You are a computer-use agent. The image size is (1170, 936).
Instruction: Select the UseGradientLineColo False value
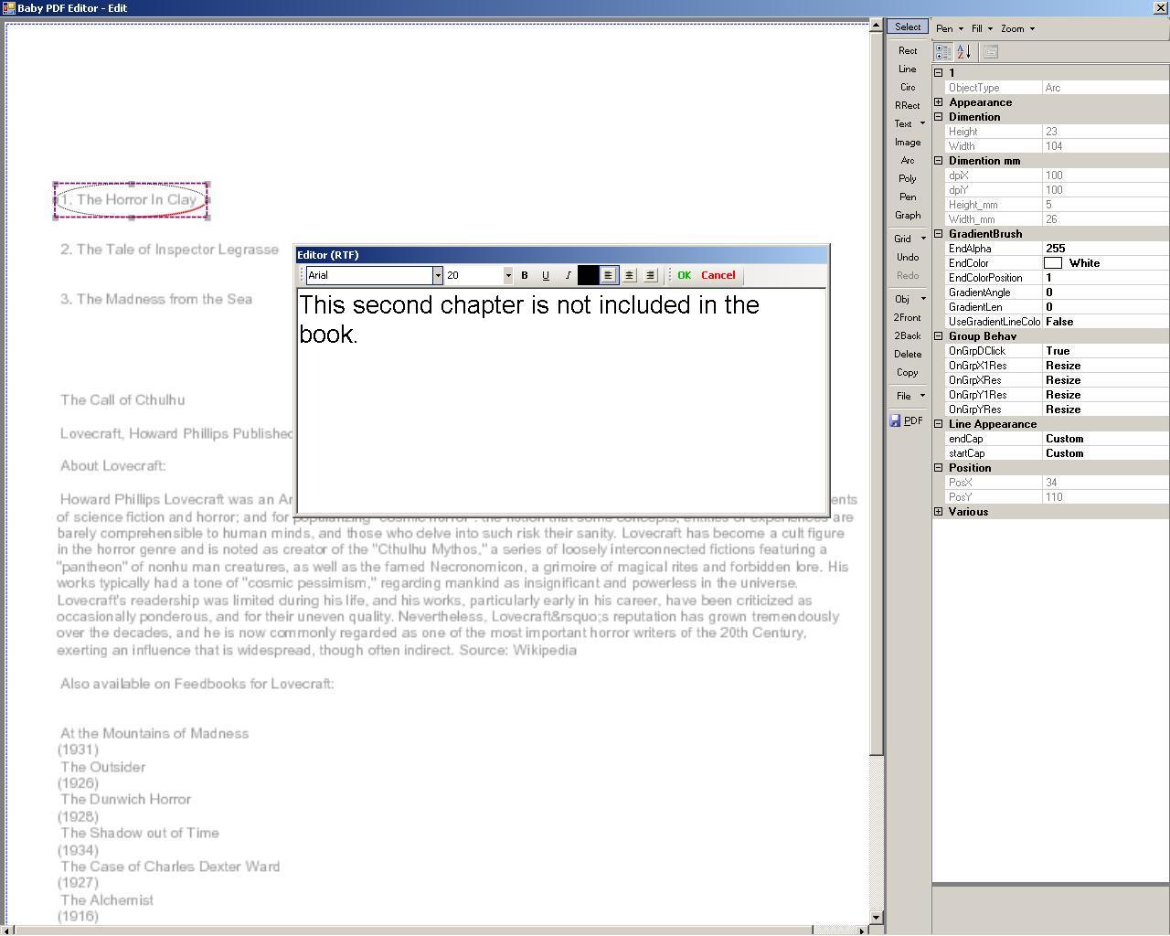pos(1106,322)
